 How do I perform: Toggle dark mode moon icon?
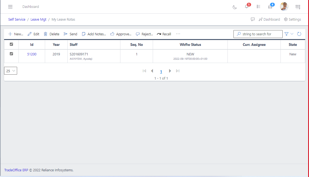point(235,7)
